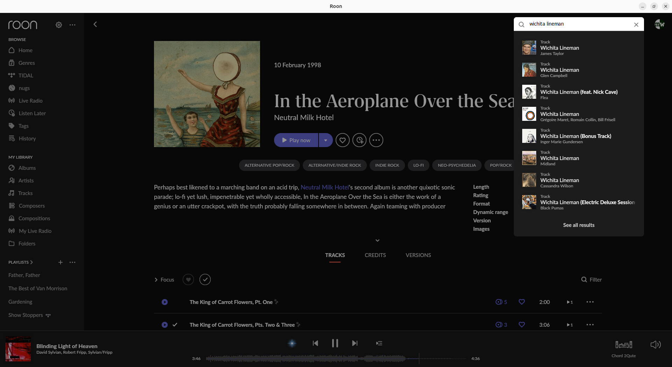This screenshot has width=672, height=367.
Task: Click the Composers icon in My Library
Action: click(12, 206)
